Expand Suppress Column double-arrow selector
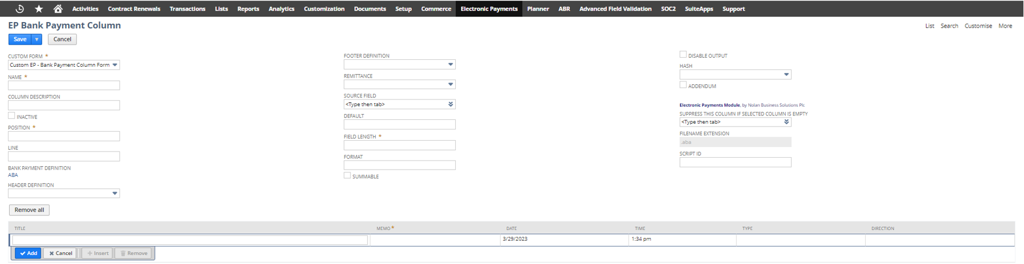Viewport: 1024px width, 264px height. [786, 122]
